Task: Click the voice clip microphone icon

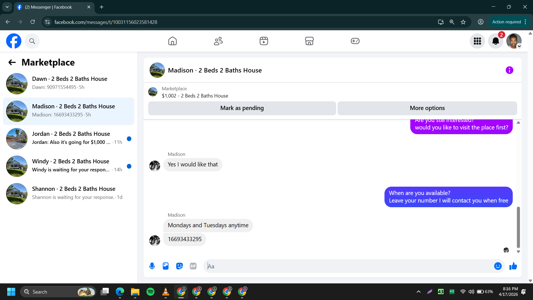Action: click(152, 266)
